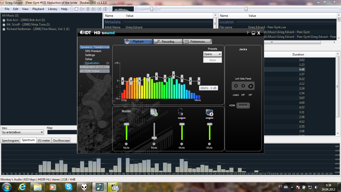Click the Play button in foobar2000 toolbar
341x192 pixels.
point(82,9)
